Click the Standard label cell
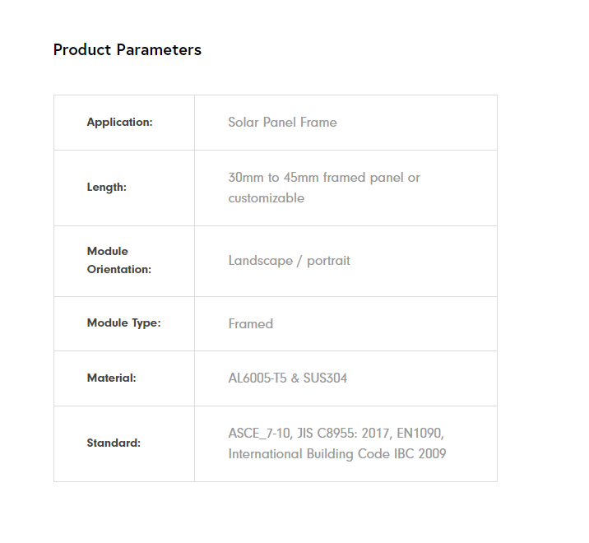589x543 pixels. coord(114,443)
